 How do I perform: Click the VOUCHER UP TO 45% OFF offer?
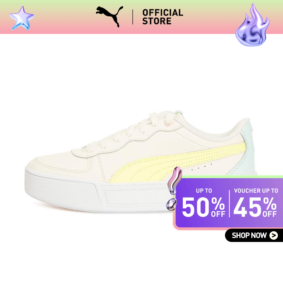pyautogui.click(x=256, y=203)
